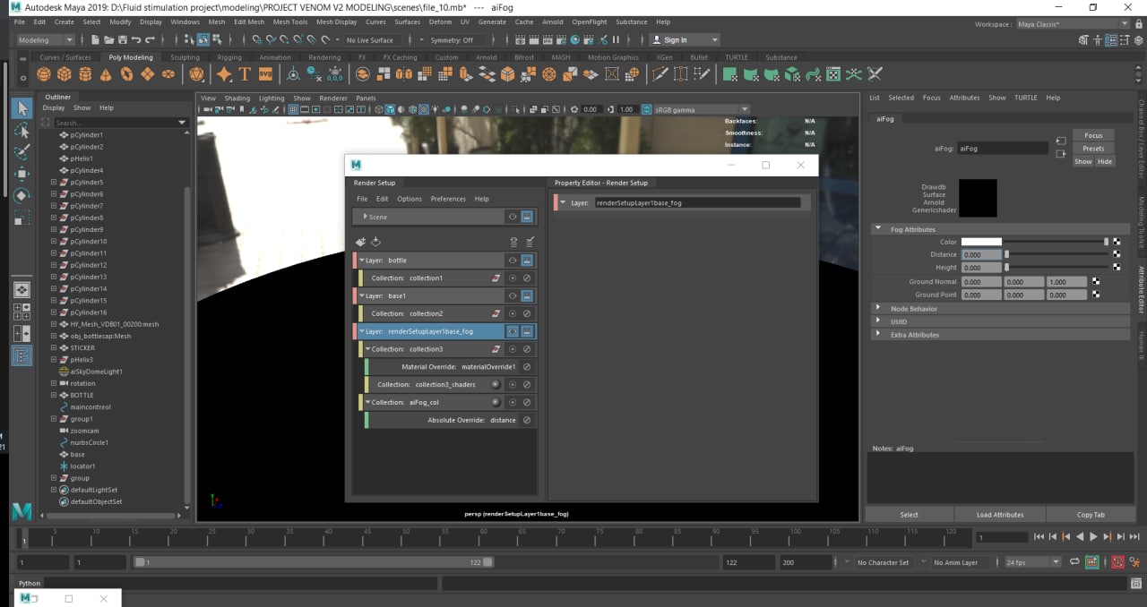The height and width of the screenshot is (607, 1147).
Task: Open the Modeling menu set dropdown
Action: [x=46, y=39]
